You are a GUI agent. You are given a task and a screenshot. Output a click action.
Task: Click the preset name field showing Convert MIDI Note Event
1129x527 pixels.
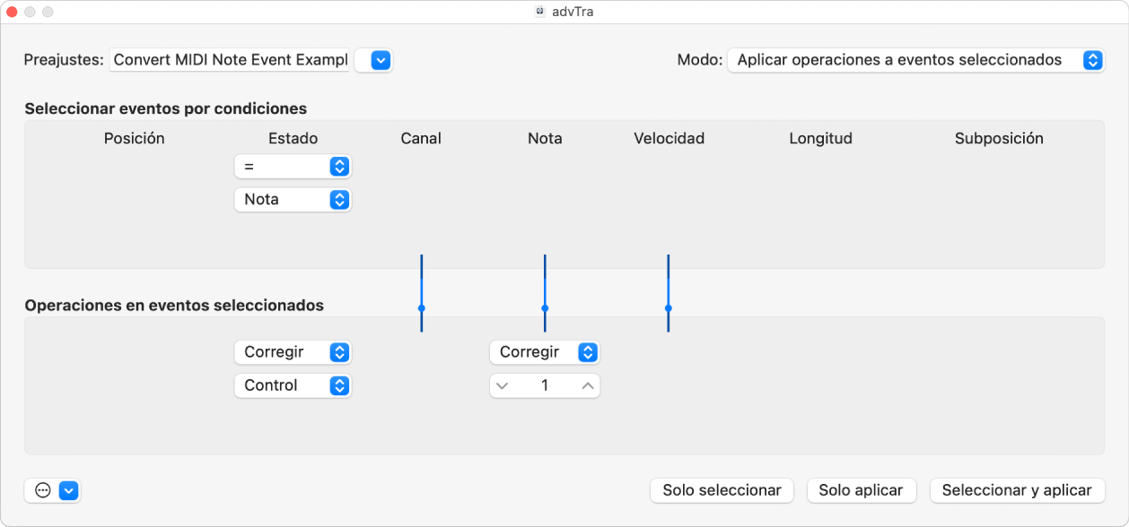point(230,60)
